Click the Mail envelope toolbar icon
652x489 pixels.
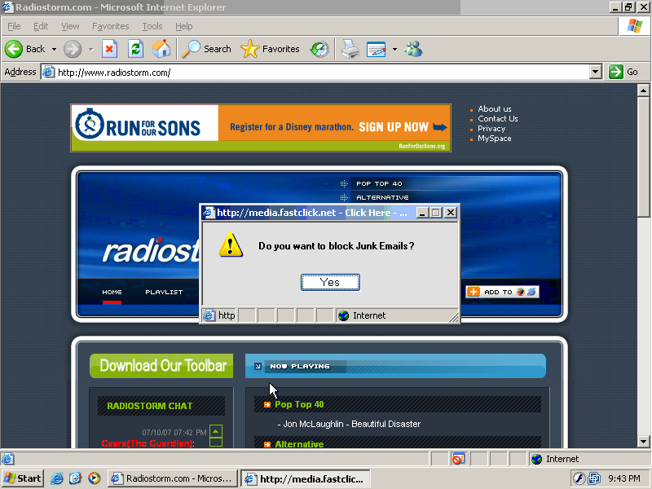(377, 49)
